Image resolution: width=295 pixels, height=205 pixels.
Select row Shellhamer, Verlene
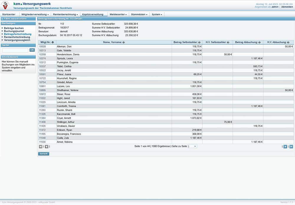[165, 90]
